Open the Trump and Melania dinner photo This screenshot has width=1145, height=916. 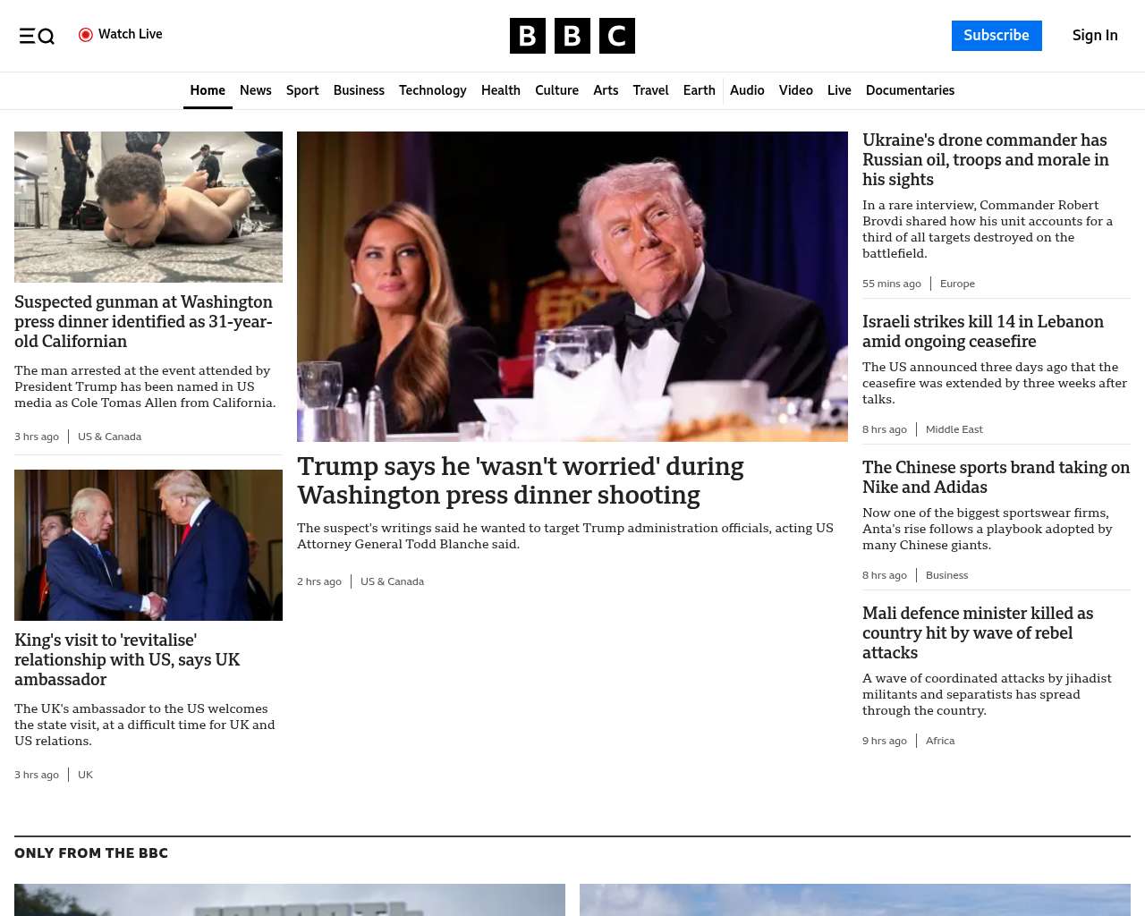coord(572,286)
